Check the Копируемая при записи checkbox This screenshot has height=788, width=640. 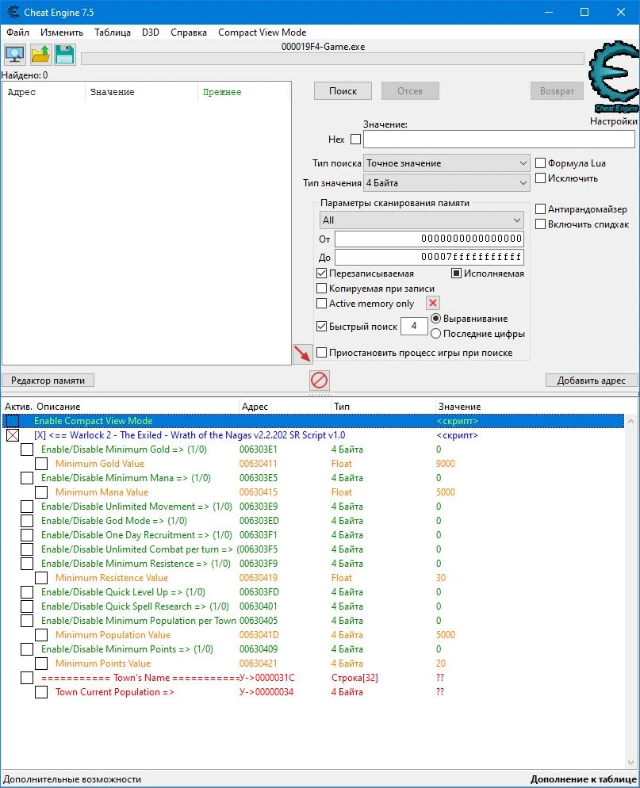point(322,289)
